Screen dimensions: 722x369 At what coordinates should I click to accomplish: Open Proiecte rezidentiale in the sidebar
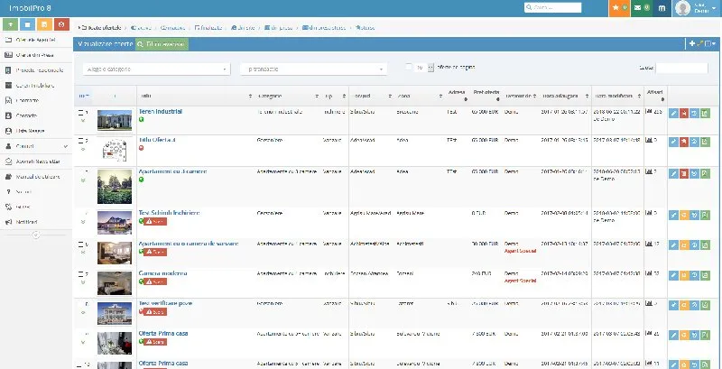(36, 70)
